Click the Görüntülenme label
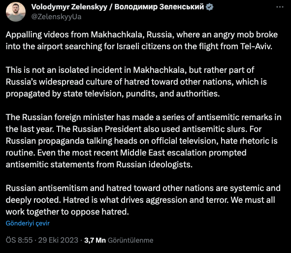 (130, 240)
